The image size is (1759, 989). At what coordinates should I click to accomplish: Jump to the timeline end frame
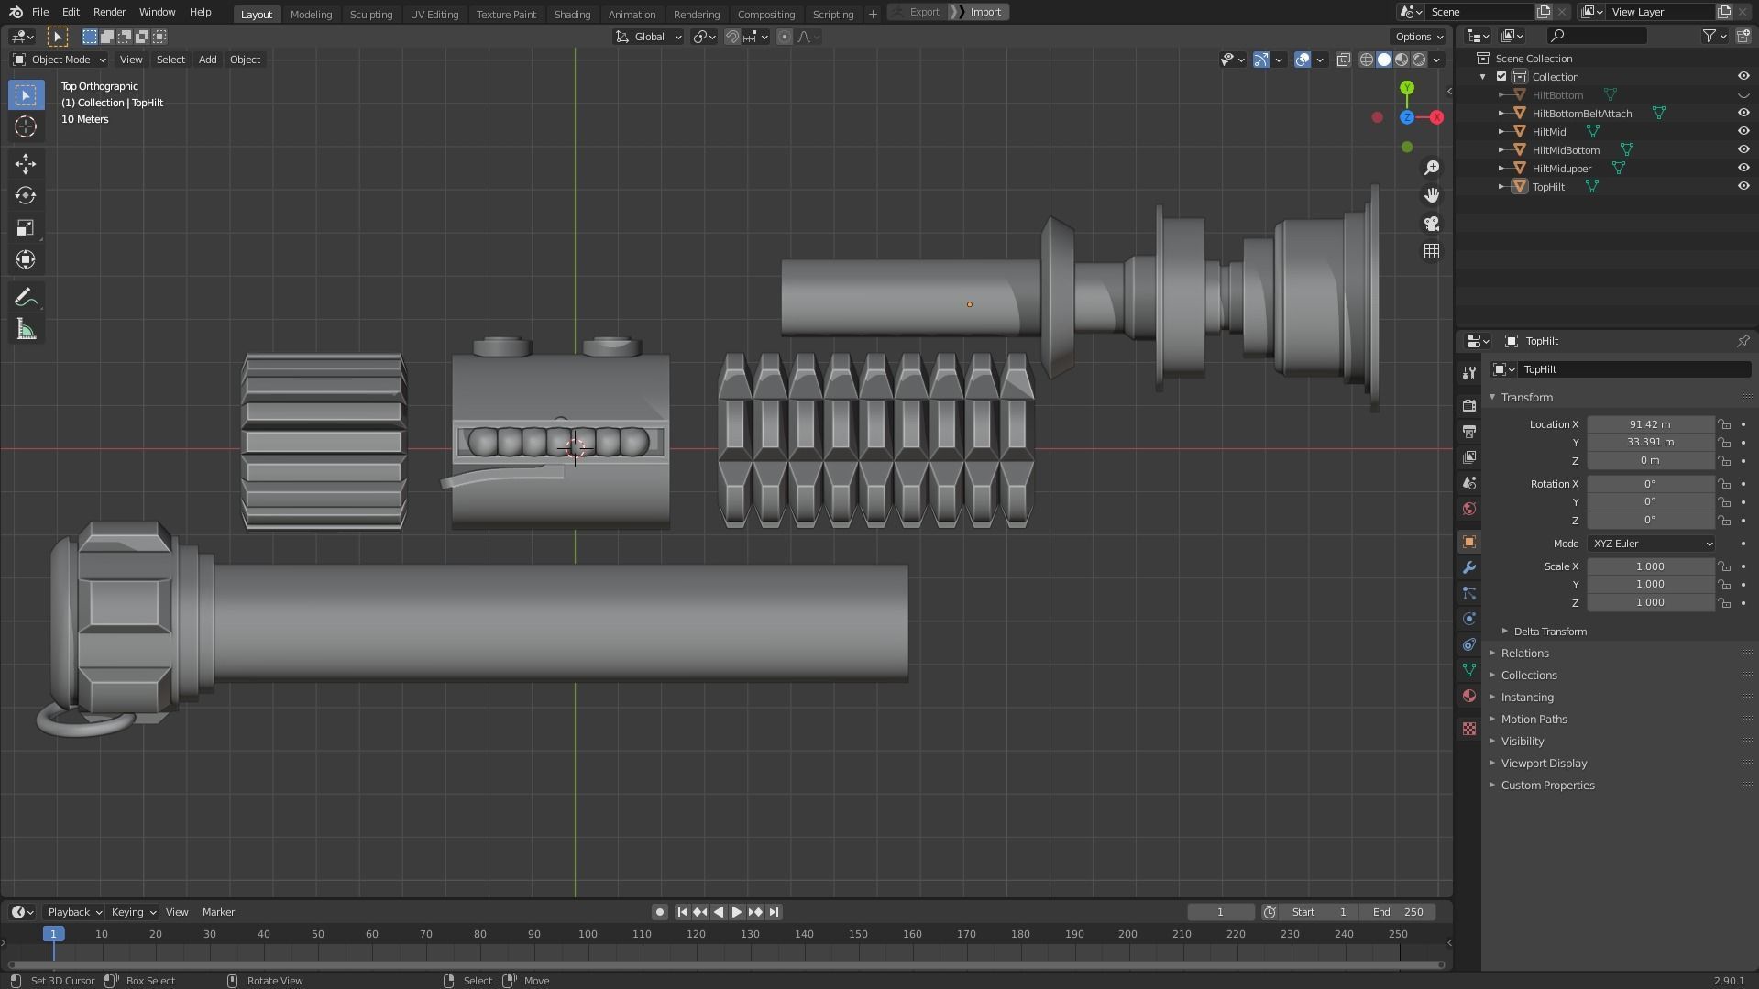point(775,912)
